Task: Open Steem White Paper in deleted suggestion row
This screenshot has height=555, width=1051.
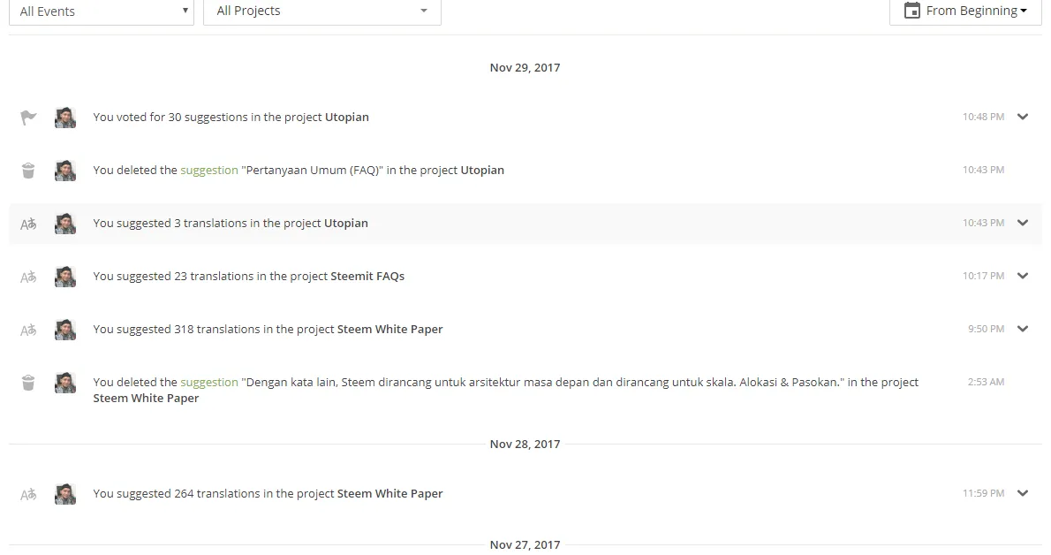Action: tap(146, 399)
